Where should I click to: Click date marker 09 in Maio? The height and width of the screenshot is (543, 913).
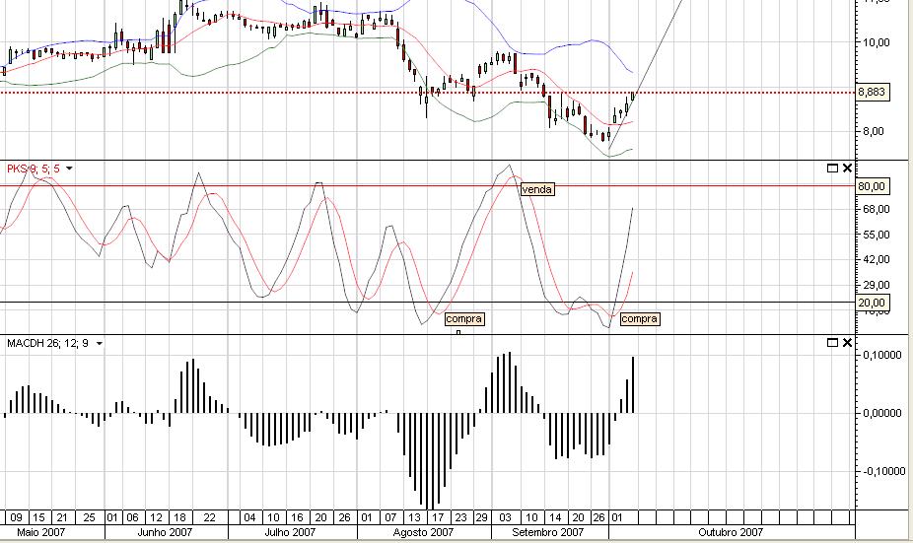(17, 517)
